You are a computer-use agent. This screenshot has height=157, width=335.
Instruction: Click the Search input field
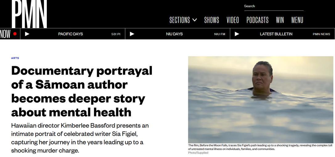point(274,6)
